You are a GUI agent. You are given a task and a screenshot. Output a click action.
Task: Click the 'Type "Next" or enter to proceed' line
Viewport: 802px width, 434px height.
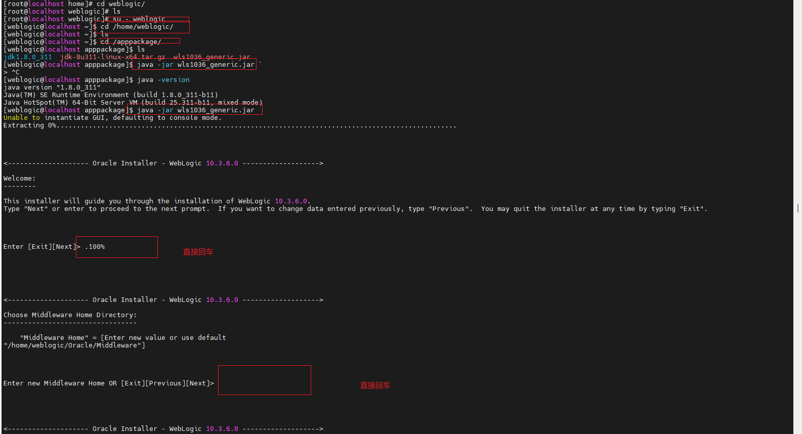(356, 209)
